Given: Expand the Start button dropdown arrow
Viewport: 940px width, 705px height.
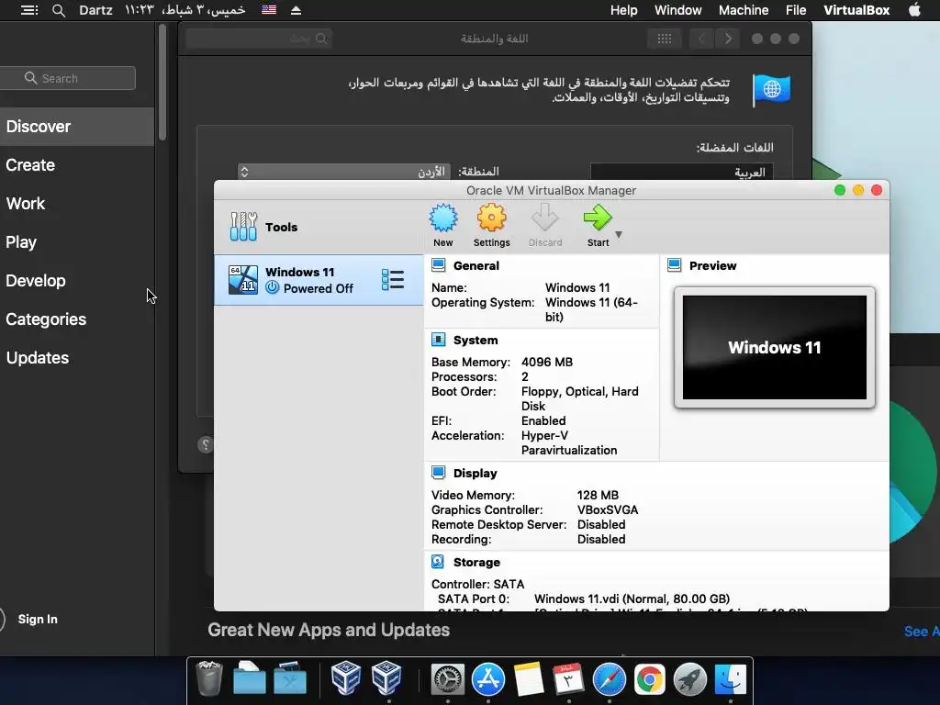Looking at the screenshot, I should 619,234.
